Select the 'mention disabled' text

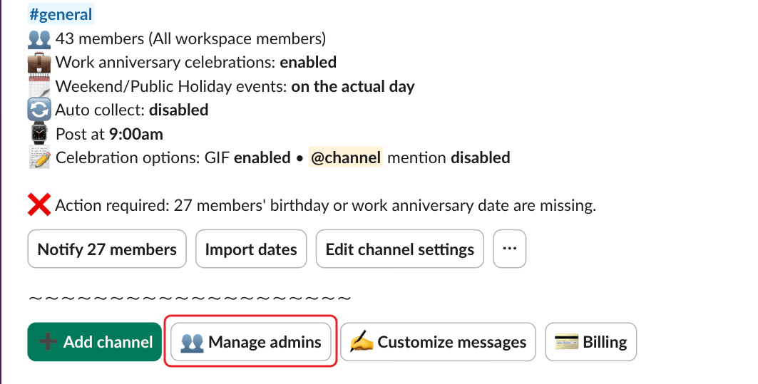coord(449,157)
